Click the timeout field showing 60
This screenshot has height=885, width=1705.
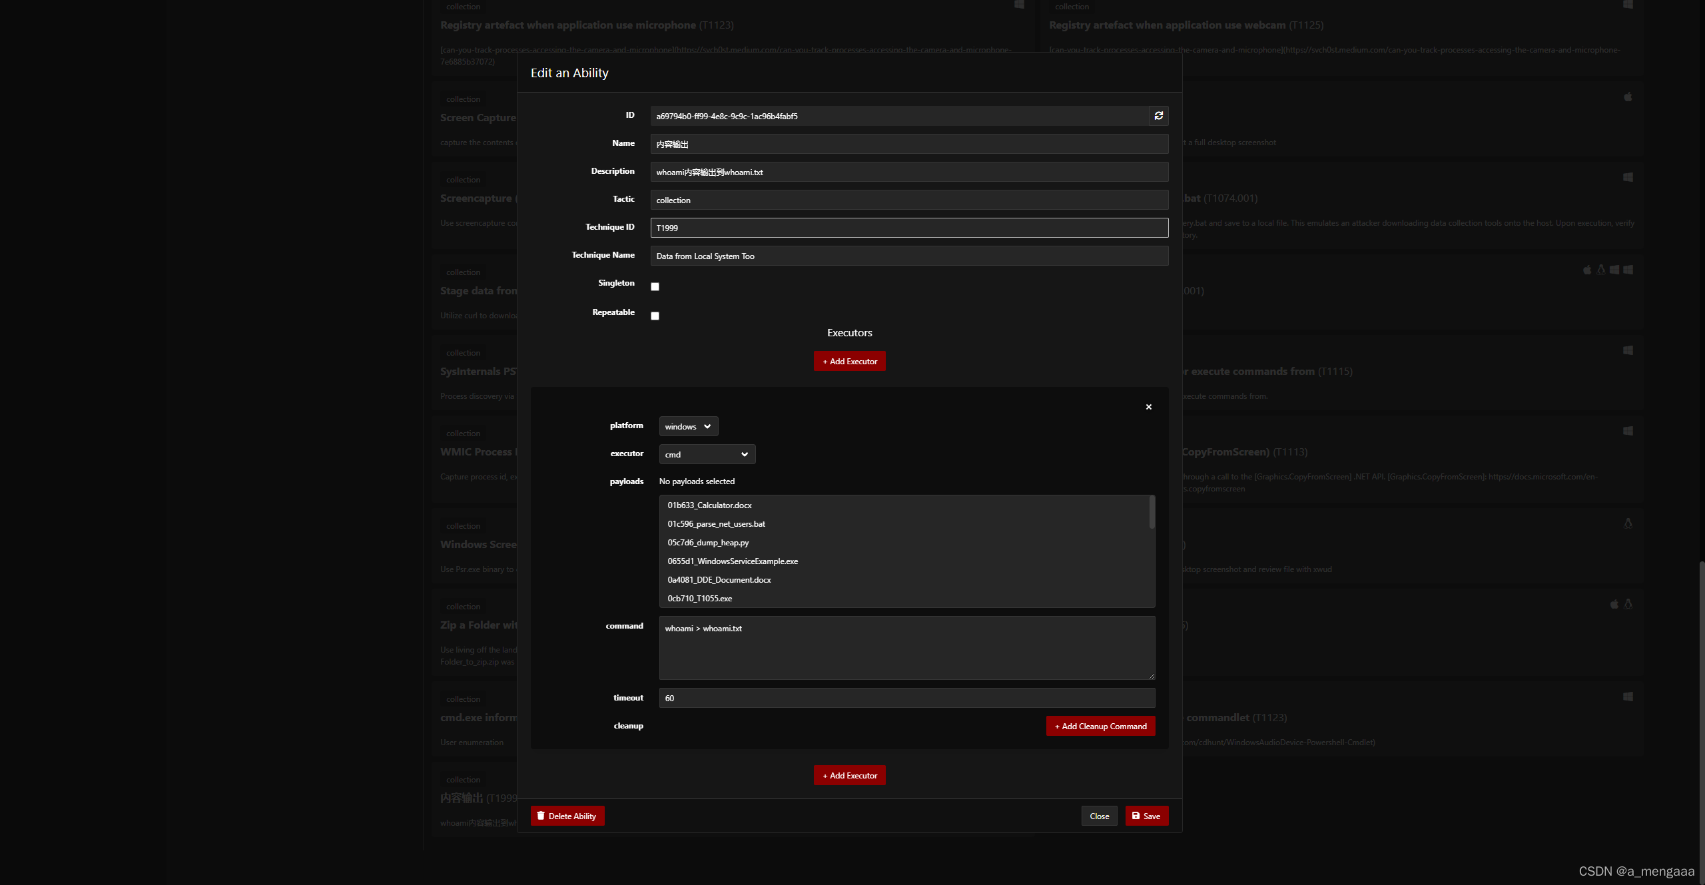click(906, 698)
